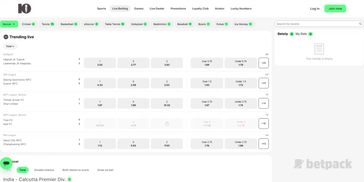Click the Log in link
The image size is (364, 182).
315,8
